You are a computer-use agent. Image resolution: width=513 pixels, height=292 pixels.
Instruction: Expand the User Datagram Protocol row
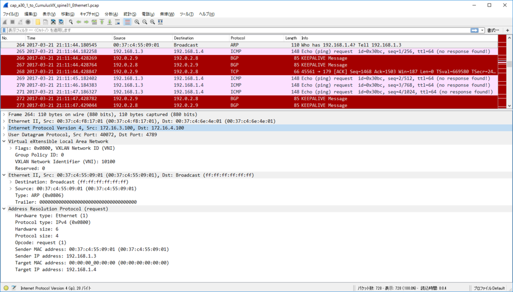[4, 134]
